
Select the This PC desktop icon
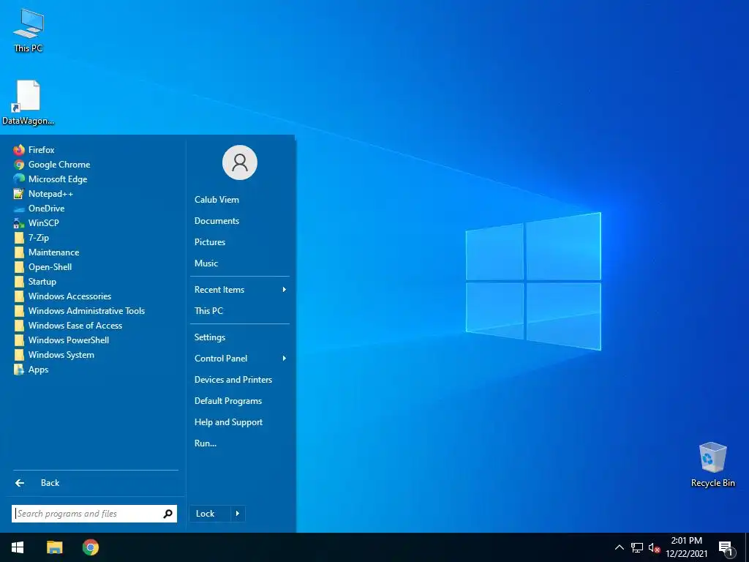point(29,31)
